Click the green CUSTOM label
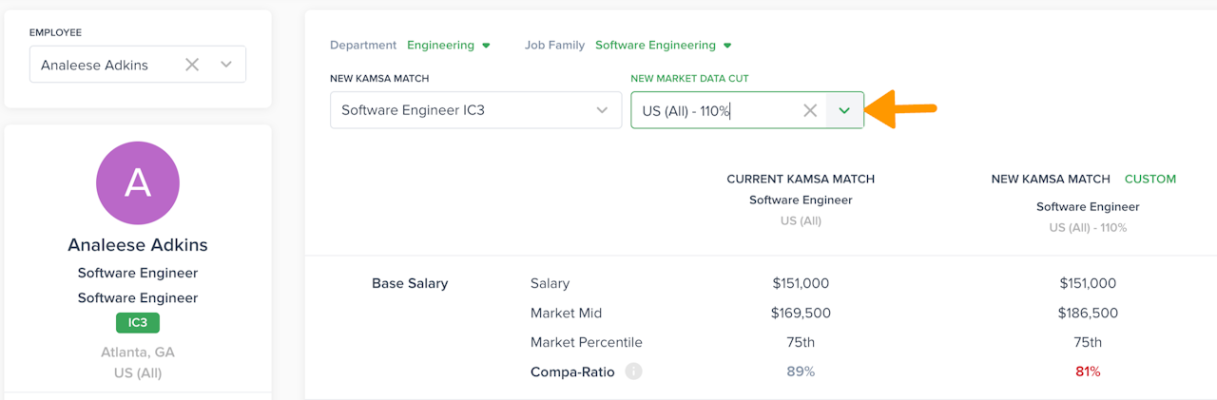 pos(1149,179)
